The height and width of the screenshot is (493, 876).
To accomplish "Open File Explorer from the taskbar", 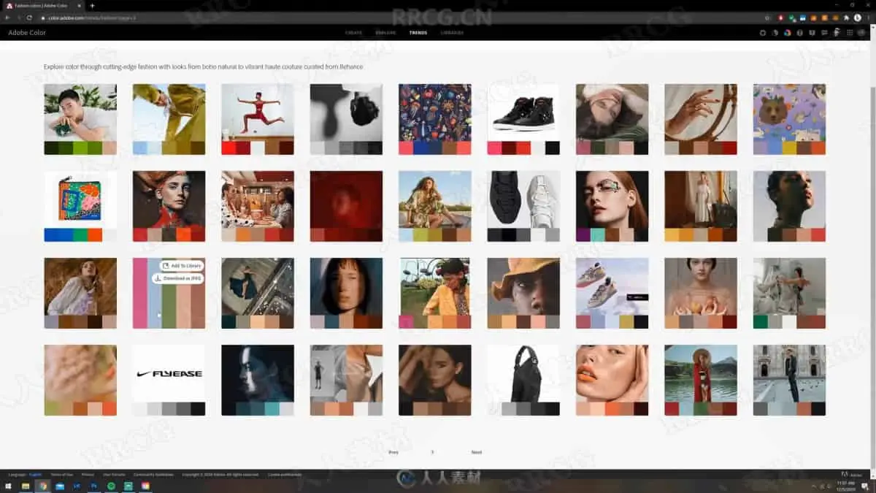I will click(x=25, y=486).
